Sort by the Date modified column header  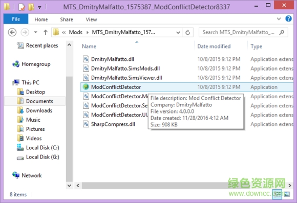[x=214, y=47]
